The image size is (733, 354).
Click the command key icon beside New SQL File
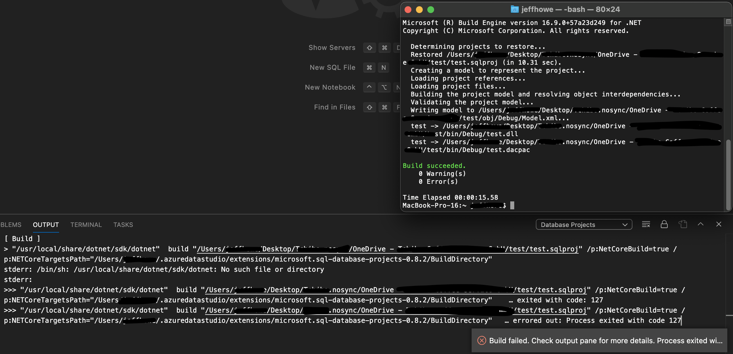(369, 68)
